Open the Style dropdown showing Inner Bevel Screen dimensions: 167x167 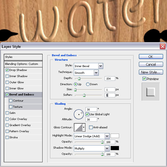coord(89,66)
